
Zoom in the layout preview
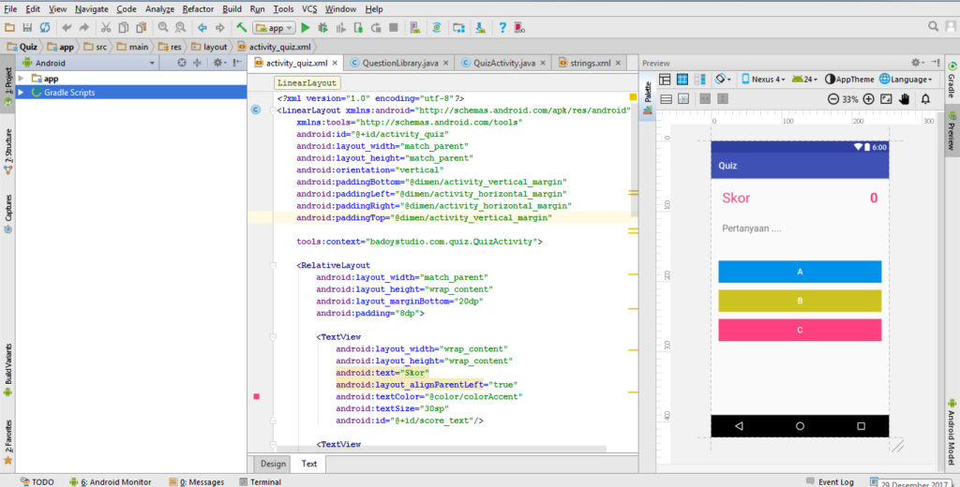[x=869, y=99]
